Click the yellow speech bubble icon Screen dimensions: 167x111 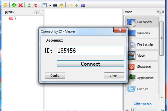pos(70,5)
